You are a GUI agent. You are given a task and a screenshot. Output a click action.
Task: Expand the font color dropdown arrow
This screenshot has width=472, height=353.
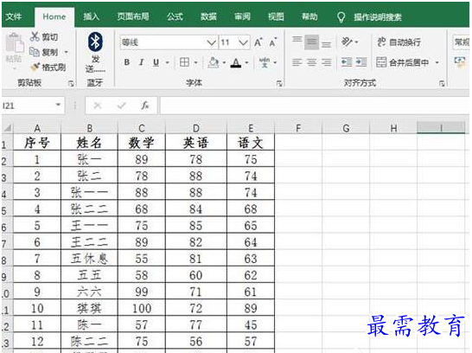(246, 62)
